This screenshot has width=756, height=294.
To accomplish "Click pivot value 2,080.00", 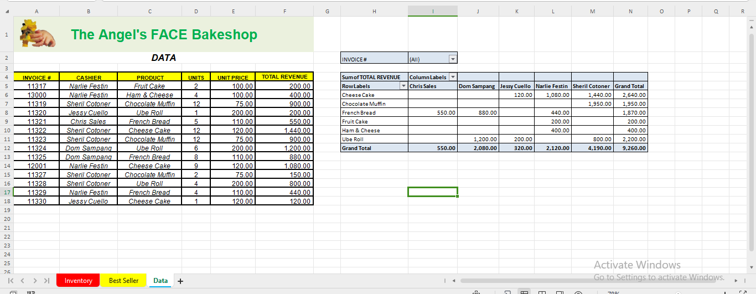I will [x=478, y=148].
